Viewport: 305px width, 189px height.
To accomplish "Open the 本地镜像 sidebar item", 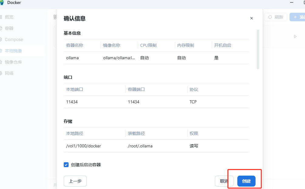I will [x=13, y=51].
